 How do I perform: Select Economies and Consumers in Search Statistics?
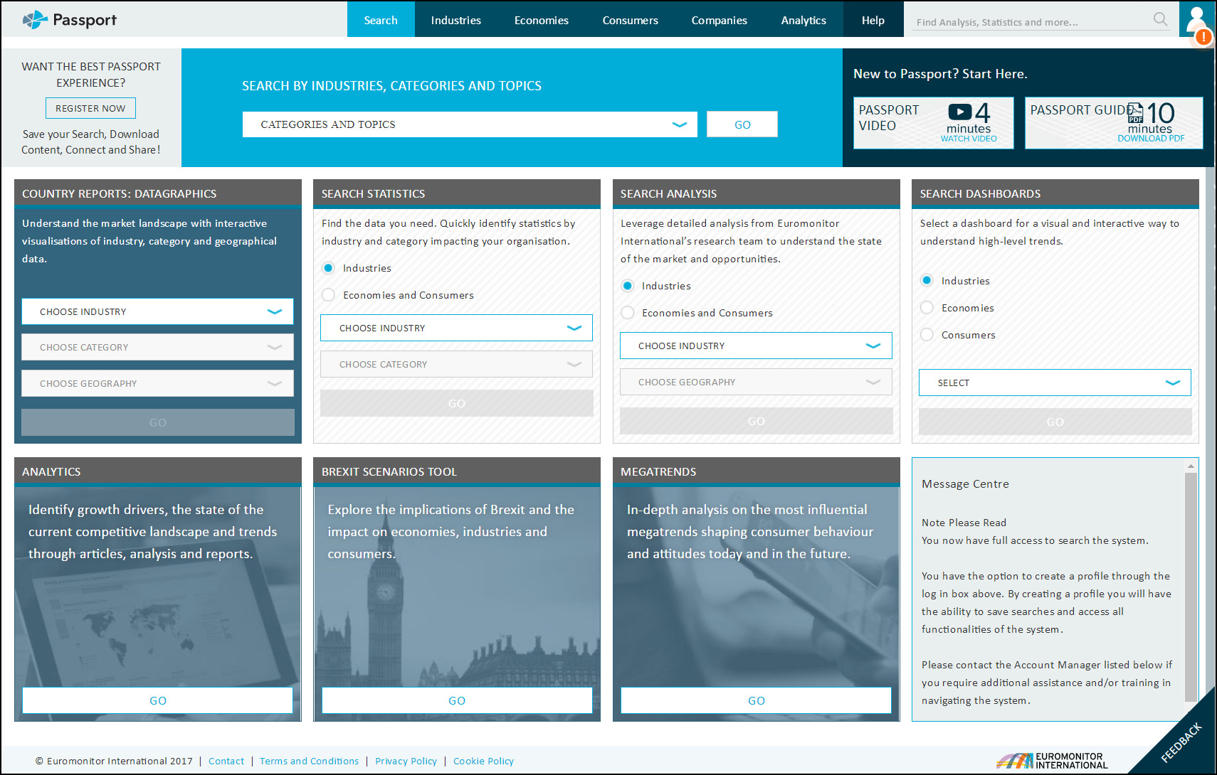click(328, 295)
